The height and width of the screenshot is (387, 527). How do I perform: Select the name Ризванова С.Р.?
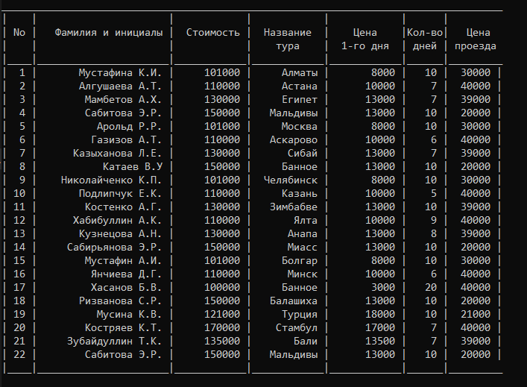pyautogui.click(x=120, y=301)
